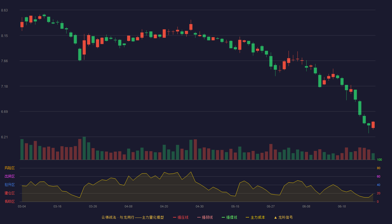Click the 7.18 price axis label
The image size is (392, 224).
(x=4, y=87)
